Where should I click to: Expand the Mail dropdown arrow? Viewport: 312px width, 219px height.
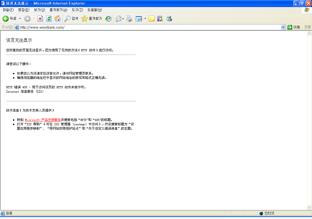coord(123,19)
